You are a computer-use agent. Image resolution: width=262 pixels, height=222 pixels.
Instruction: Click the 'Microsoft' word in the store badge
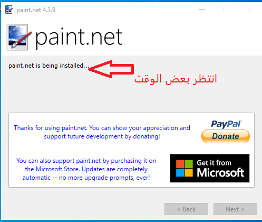(220, 172)
